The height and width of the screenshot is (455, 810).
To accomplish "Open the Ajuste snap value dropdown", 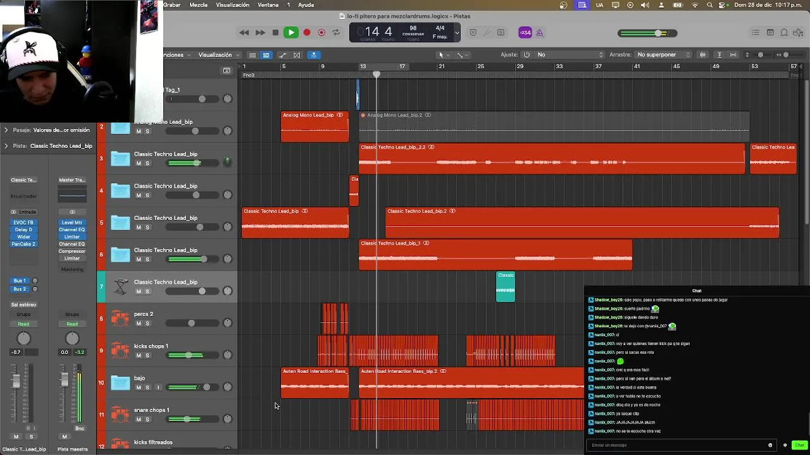I will point(570,55).
